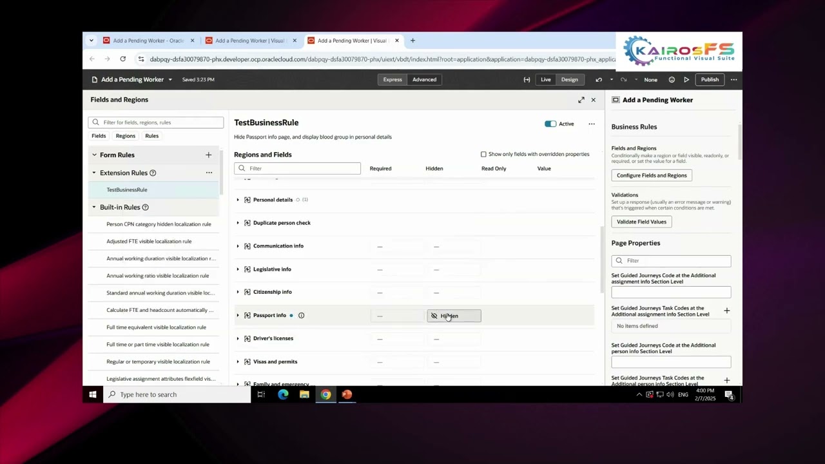Toggle Required for Legislative info
Image resolution: width=825 pixels, height=464 pixels.
397,269
